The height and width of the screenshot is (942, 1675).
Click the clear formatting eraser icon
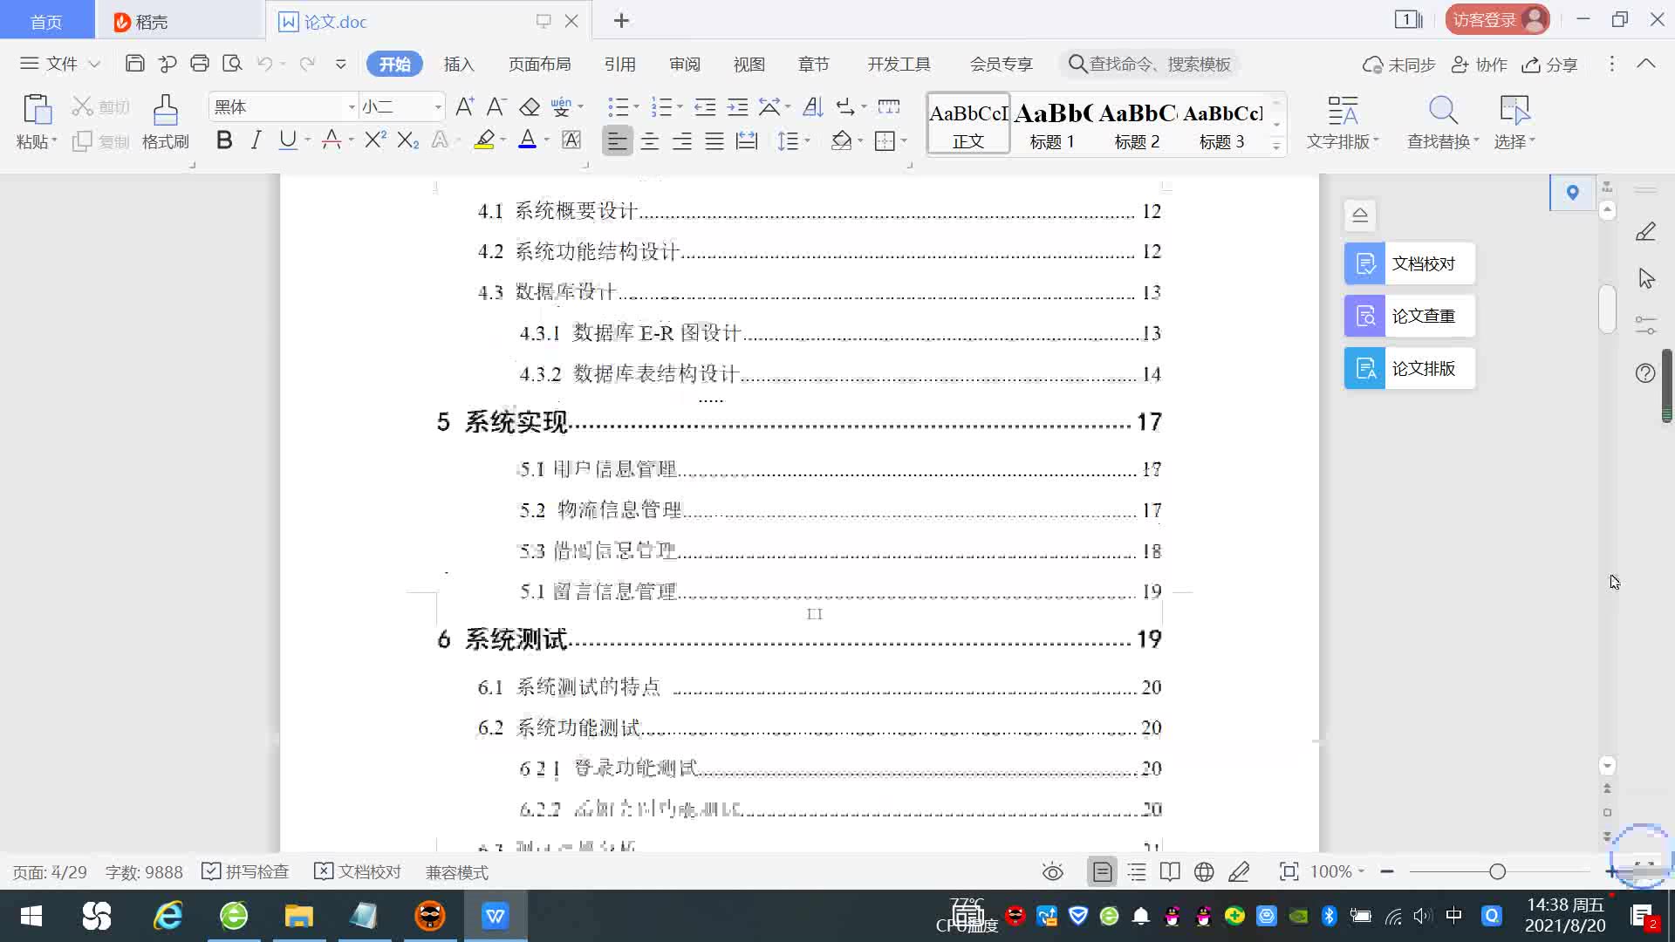[x=530, y=107]
